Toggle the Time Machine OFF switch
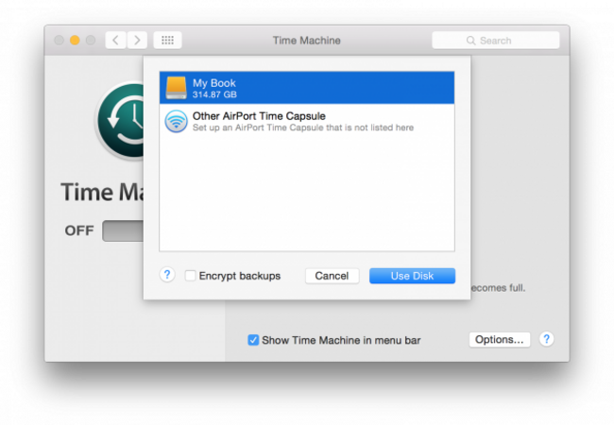This screenshot has width=614, height=425. pos(123,230)
